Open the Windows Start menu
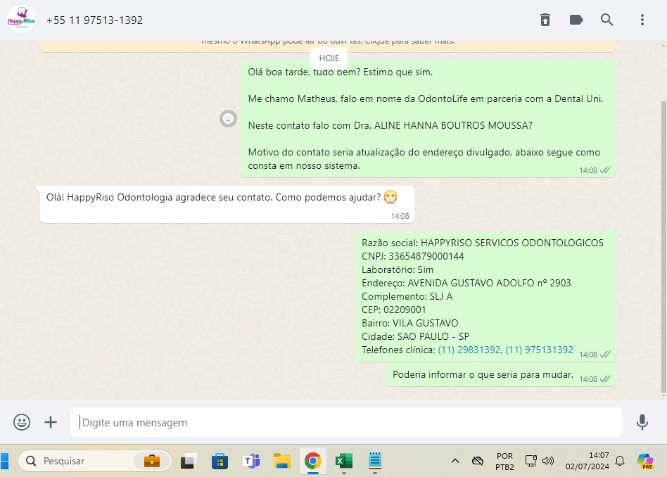 4,461
